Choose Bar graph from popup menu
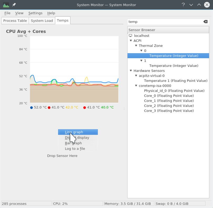This screenshot has width=213, height=208. (x=78, y=143)
